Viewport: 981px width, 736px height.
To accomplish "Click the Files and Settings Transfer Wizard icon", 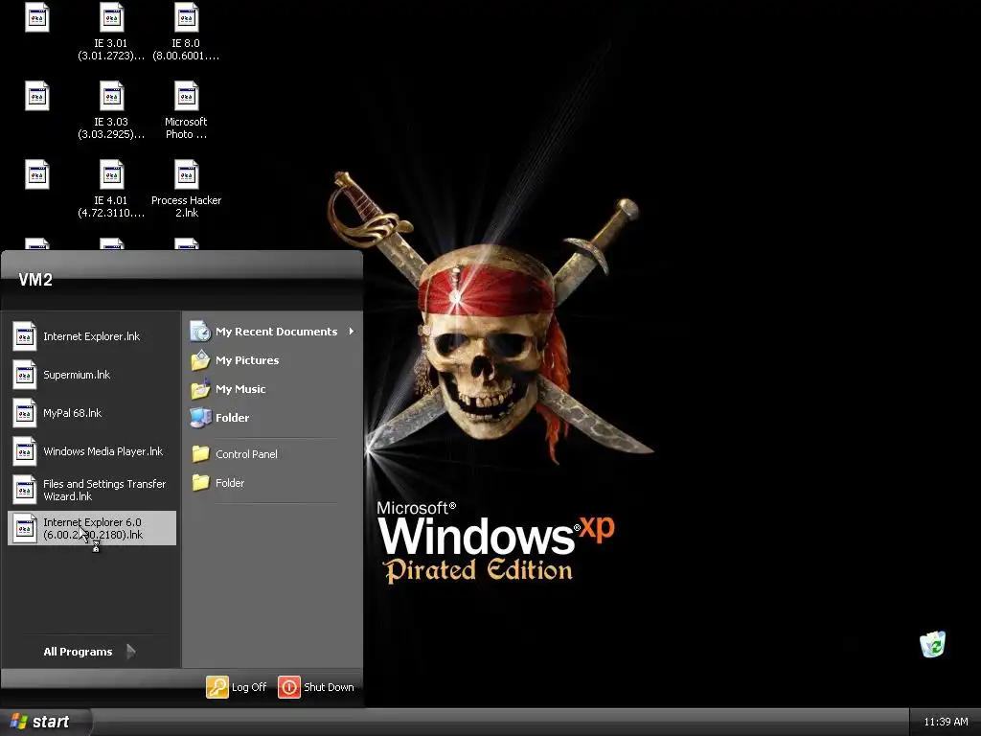I will coord(25,490).
